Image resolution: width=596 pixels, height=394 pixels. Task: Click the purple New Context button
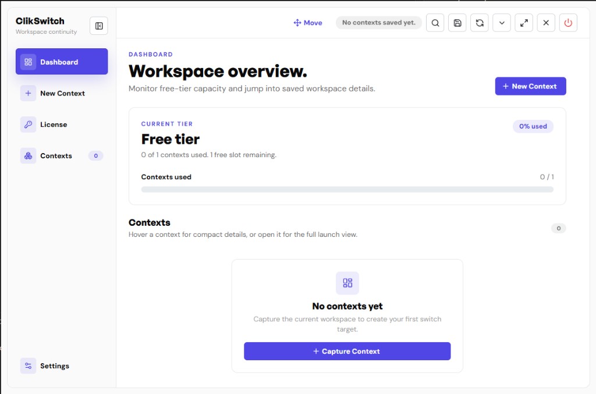pyautogui.click(x=531, y=86)
